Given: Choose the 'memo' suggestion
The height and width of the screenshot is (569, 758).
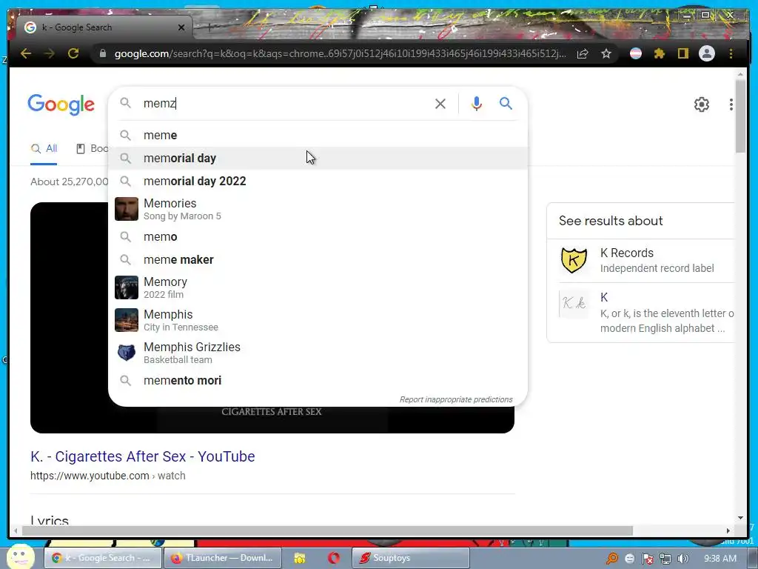Looking at the screenshot, I should point(318,236).
